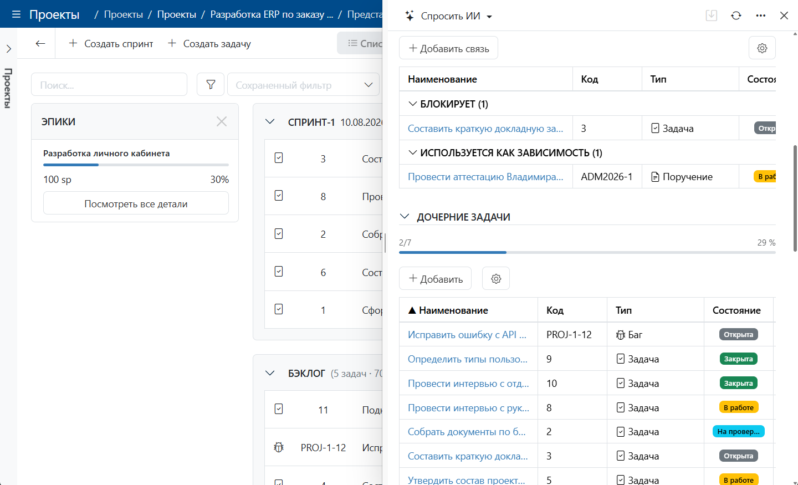Screen dimensions: 798x485
Task: Click the bug icon next to Баг
Action: [x=621, y=335]
